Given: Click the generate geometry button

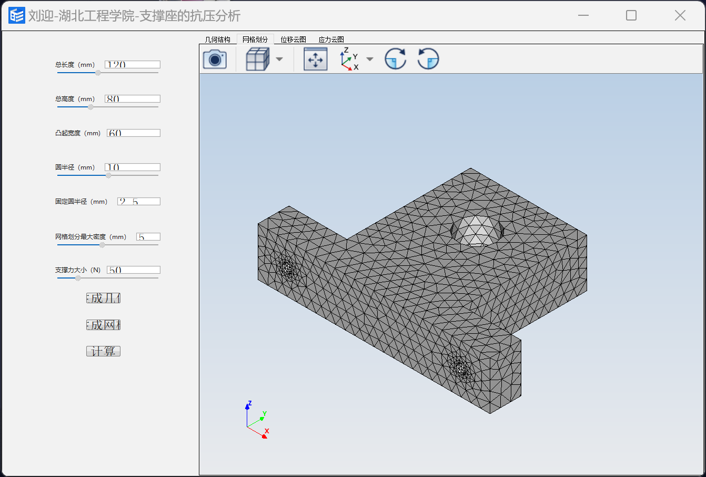Looking at the screenshot, I should point(104,298).
